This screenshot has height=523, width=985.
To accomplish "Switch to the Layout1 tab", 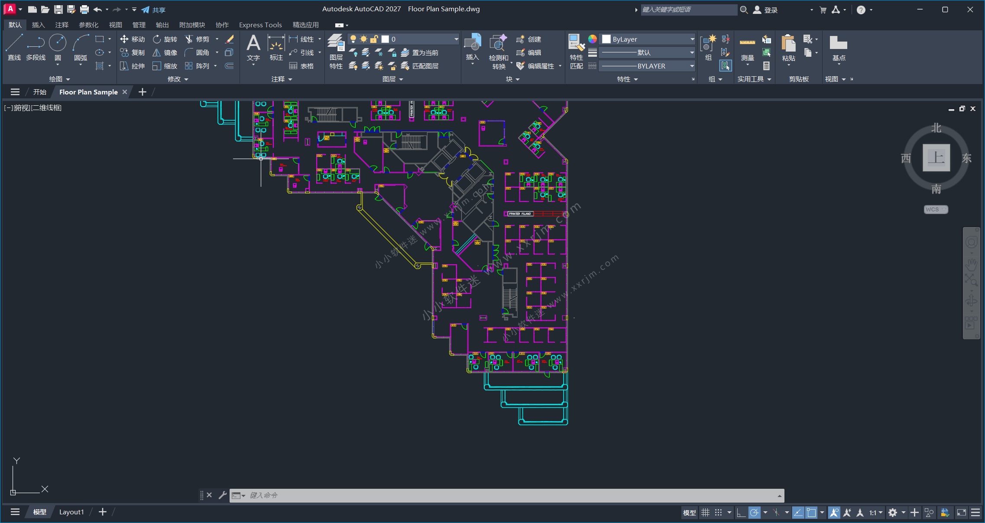I will tap(71, 512).
